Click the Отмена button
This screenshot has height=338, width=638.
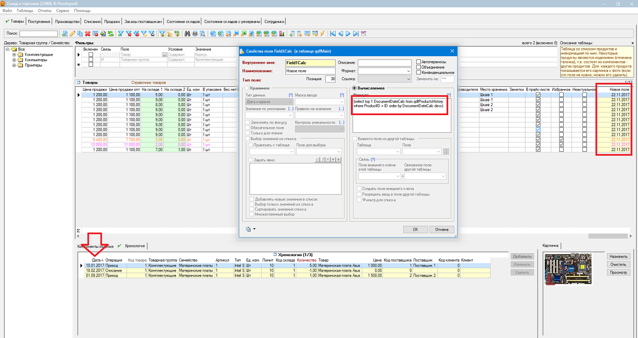point(442,229)
